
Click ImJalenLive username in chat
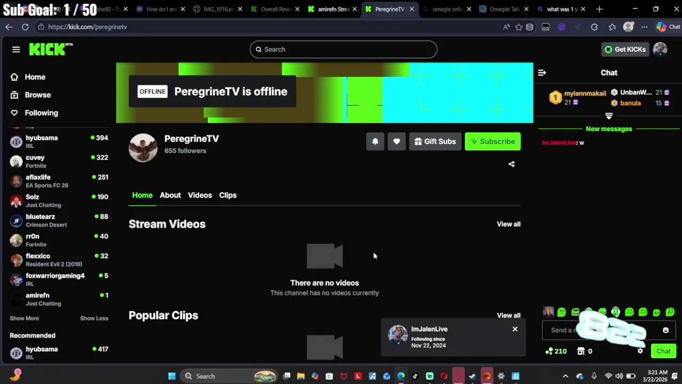pyautogui.click(x=559, y=143)
